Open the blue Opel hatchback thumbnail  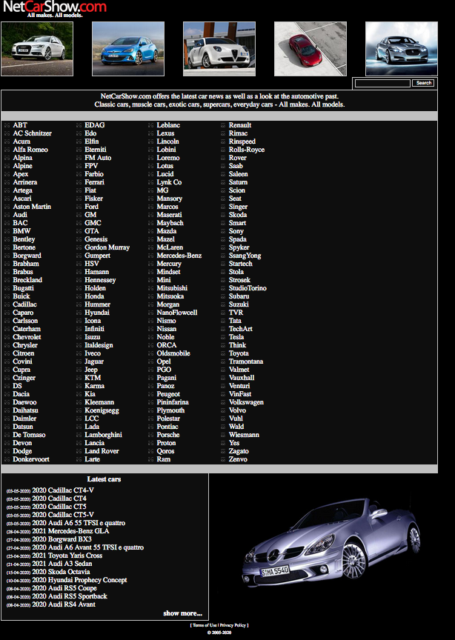(x=128, y=49)
